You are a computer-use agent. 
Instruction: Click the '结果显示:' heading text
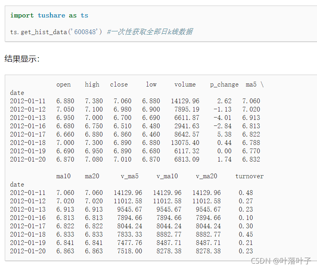click(x=22, y=59)
